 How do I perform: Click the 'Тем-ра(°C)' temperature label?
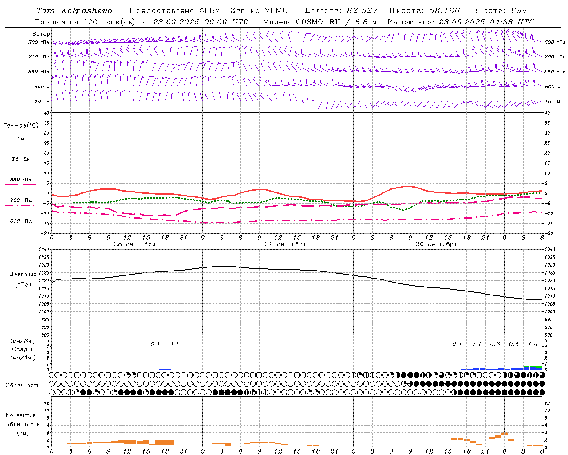(x=21, y=126)
